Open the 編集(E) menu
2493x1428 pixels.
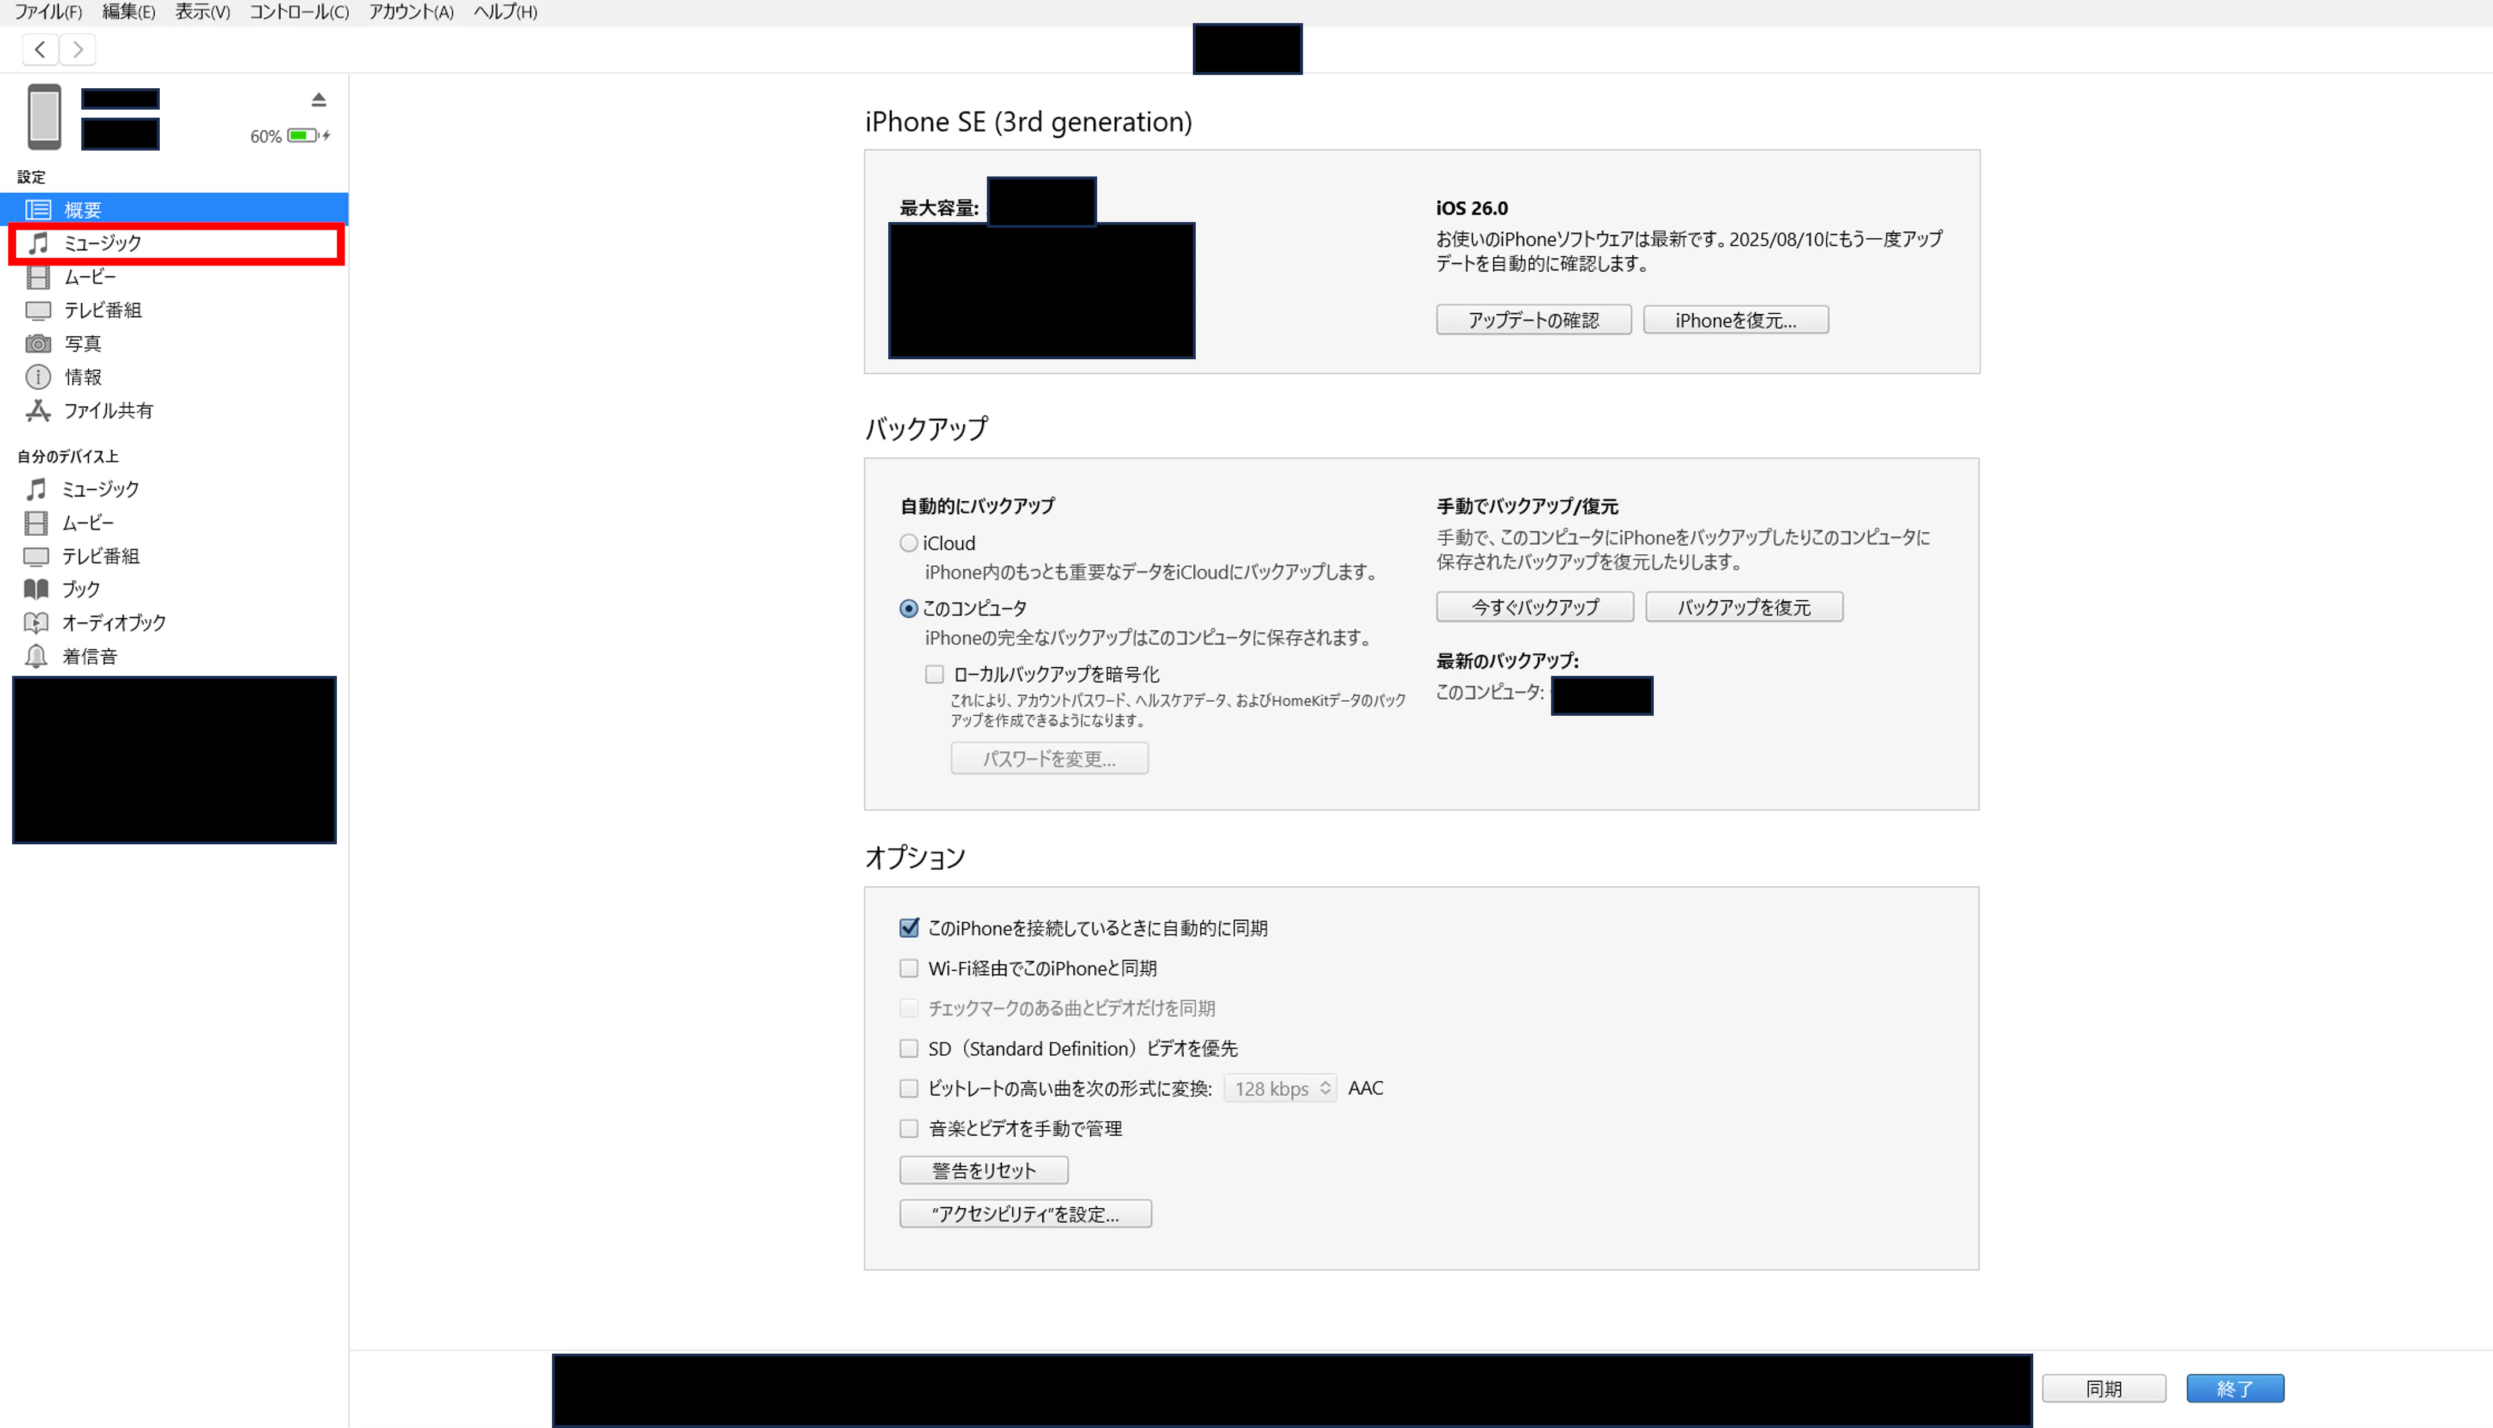pos(129,12)
